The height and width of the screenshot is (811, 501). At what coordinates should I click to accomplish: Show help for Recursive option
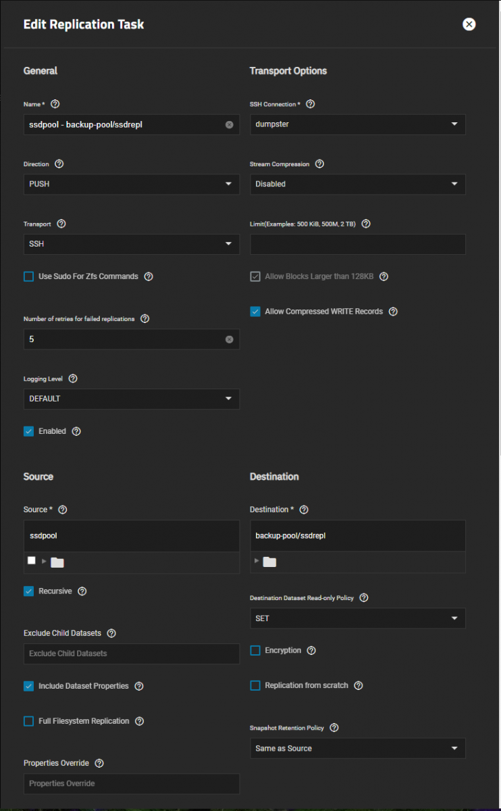click(x=82, y=591)
